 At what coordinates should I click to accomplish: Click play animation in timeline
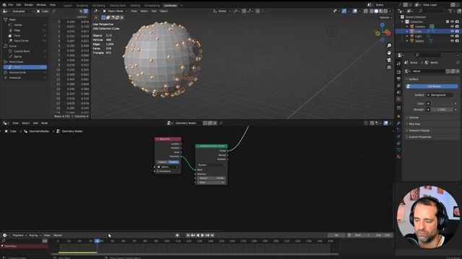(x=202, y=235)
